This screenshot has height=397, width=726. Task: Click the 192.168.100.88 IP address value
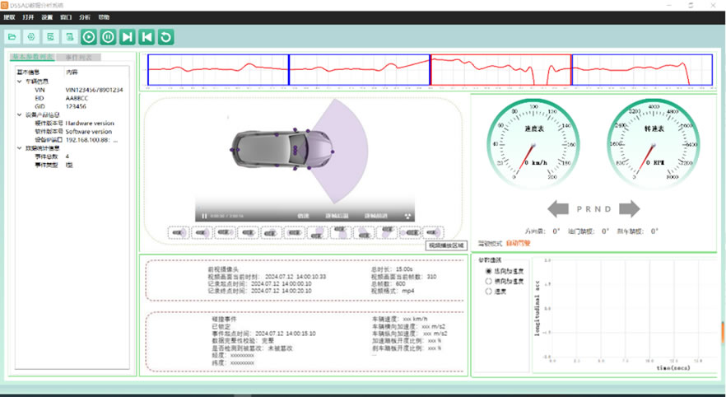click(91, 140)
